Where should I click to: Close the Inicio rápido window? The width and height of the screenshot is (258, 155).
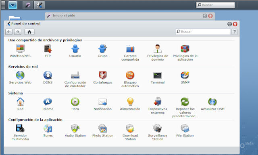(210, 16)
